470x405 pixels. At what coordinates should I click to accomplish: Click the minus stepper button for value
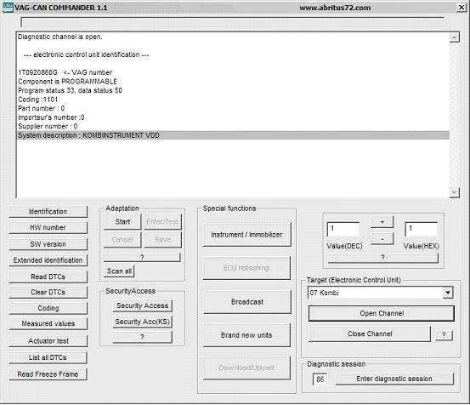[382, 239]
